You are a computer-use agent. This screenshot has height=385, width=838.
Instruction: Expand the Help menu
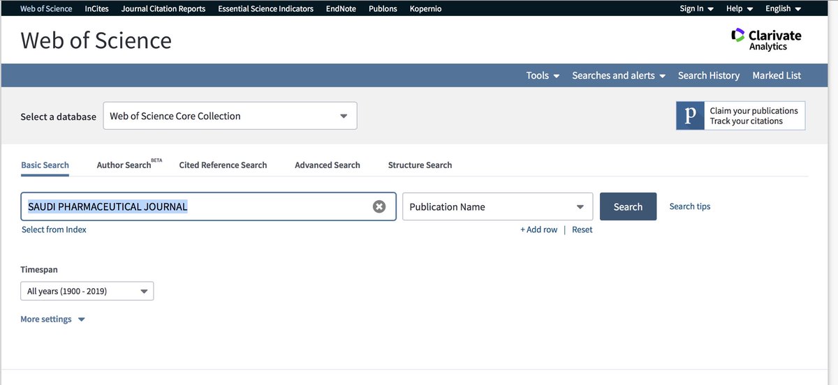pyautogui.click(x=740, y=8)
